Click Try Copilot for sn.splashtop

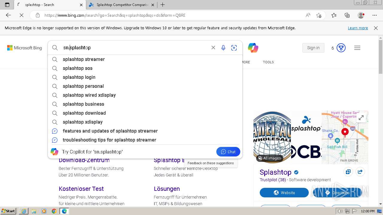92,152
